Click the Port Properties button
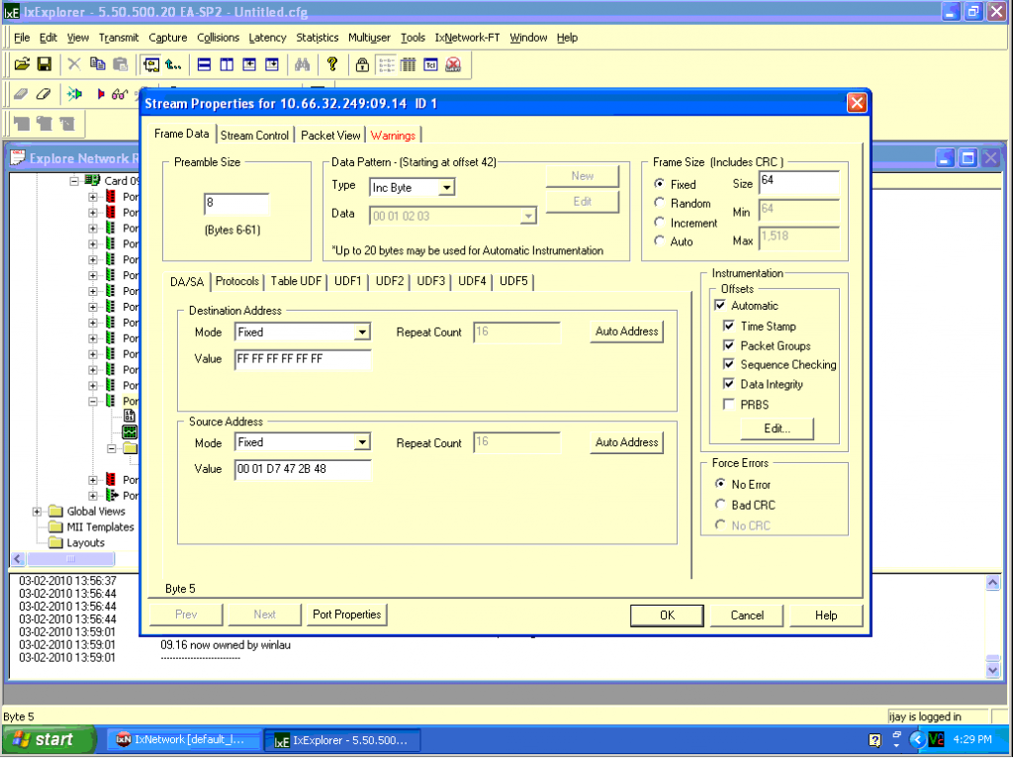The image size is (1013, 758). click(346, 615)
